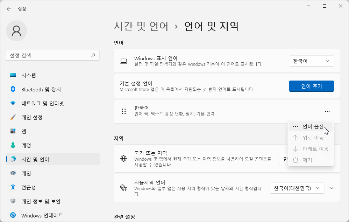Click the Windows 표시 언어 label text
This screenshot has height=222, width=349.
(156, 58)
